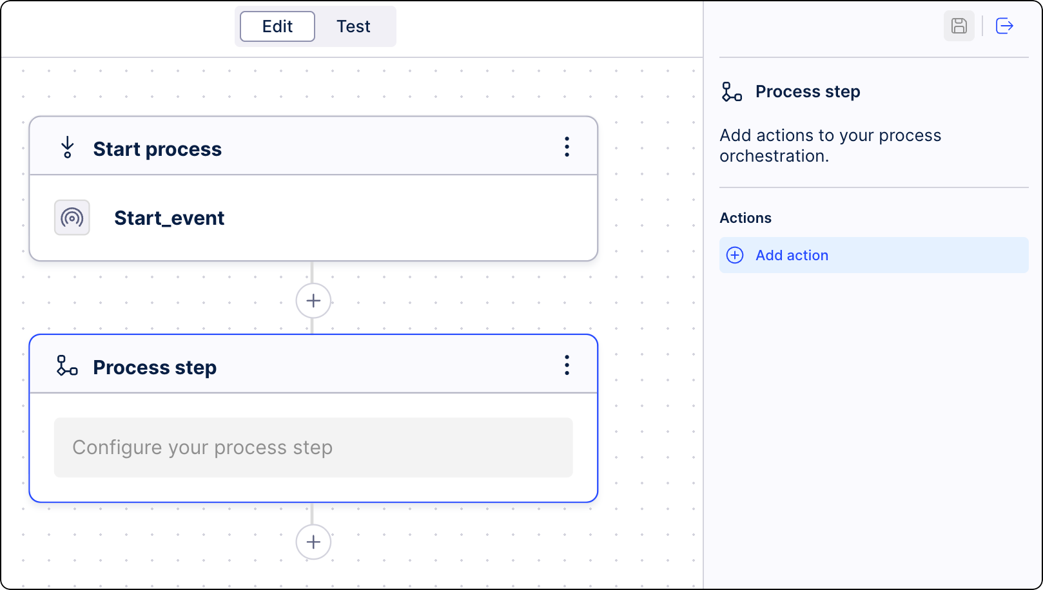Select the Process step card title on canvas
Screen dimensions: 1043x590
tap(155, 367)
